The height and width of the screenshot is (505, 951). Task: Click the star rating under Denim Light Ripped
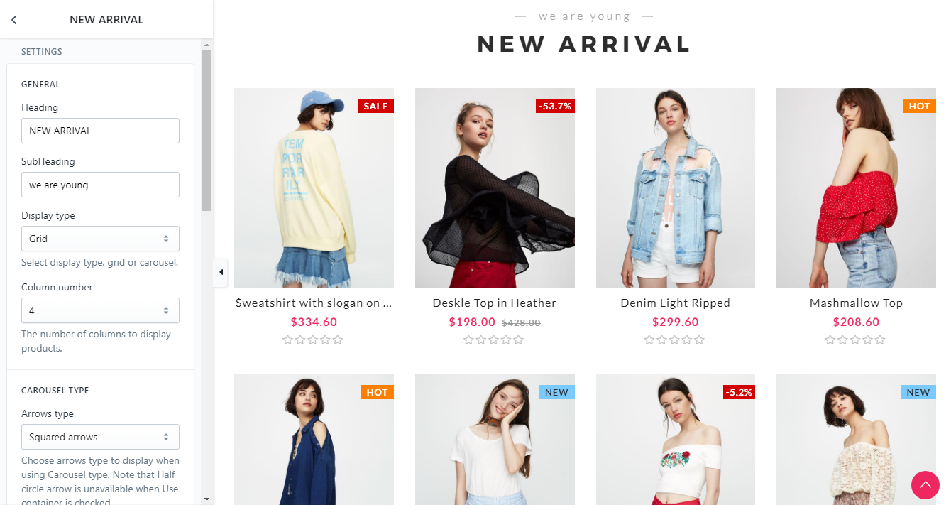[674, 340]
